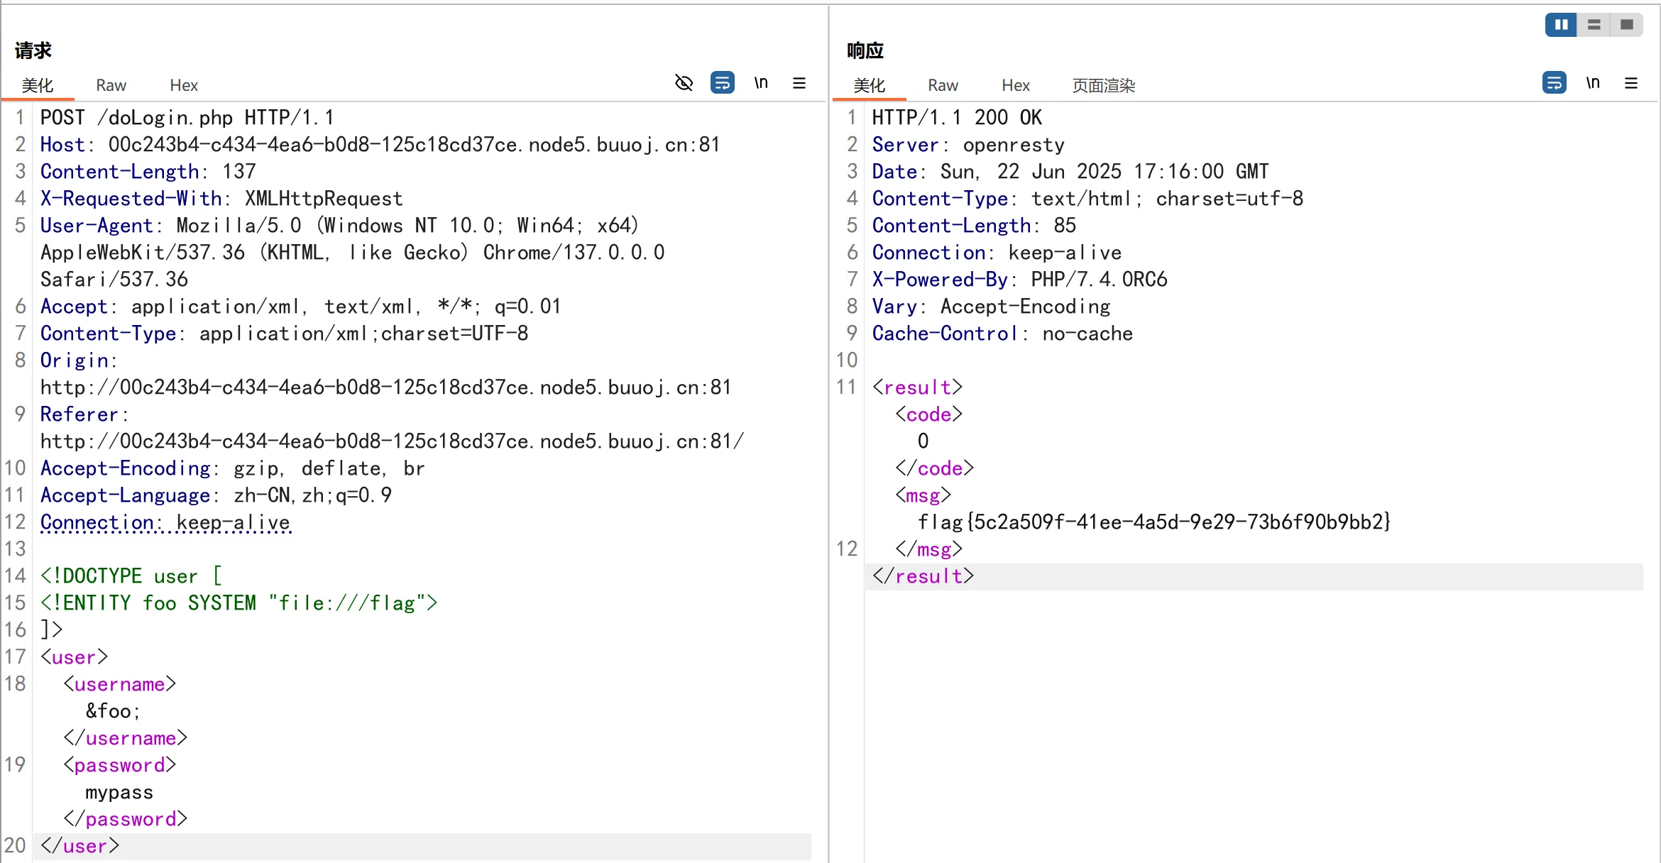1661x863 pixels.
Task: Open response Raw tab
Action: pyautogui.click(x=943, y=85)
